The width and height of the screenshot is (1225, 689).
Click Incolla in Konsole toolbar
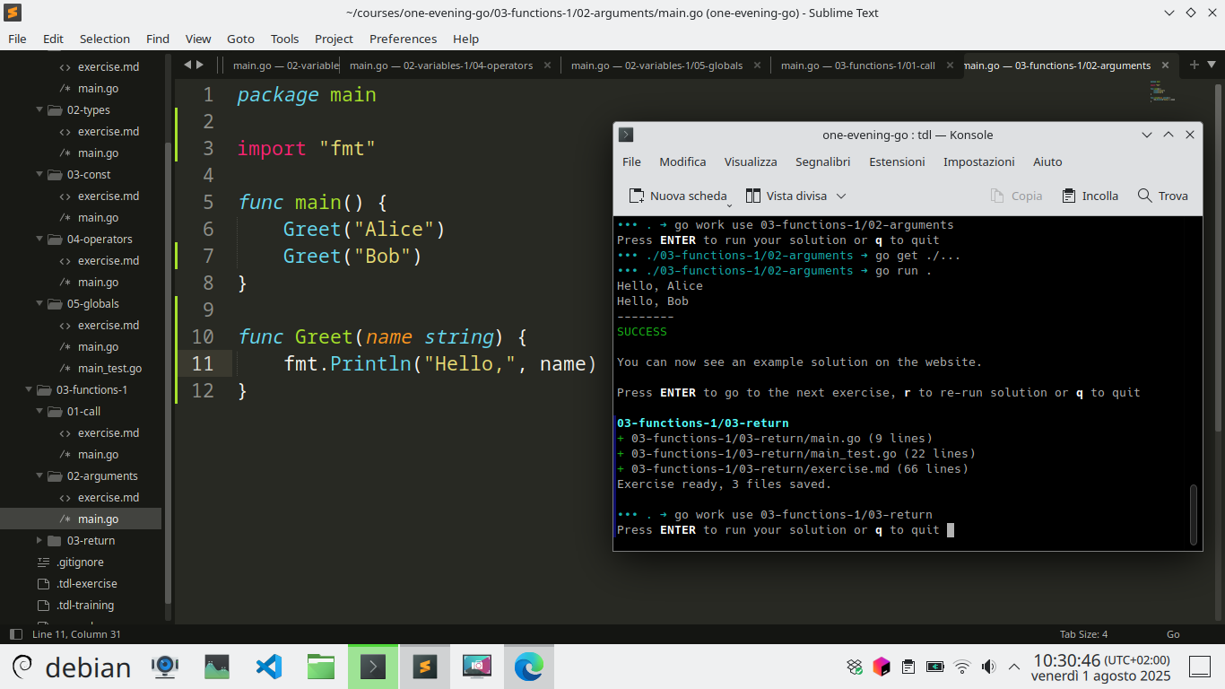coord(1090,196)
